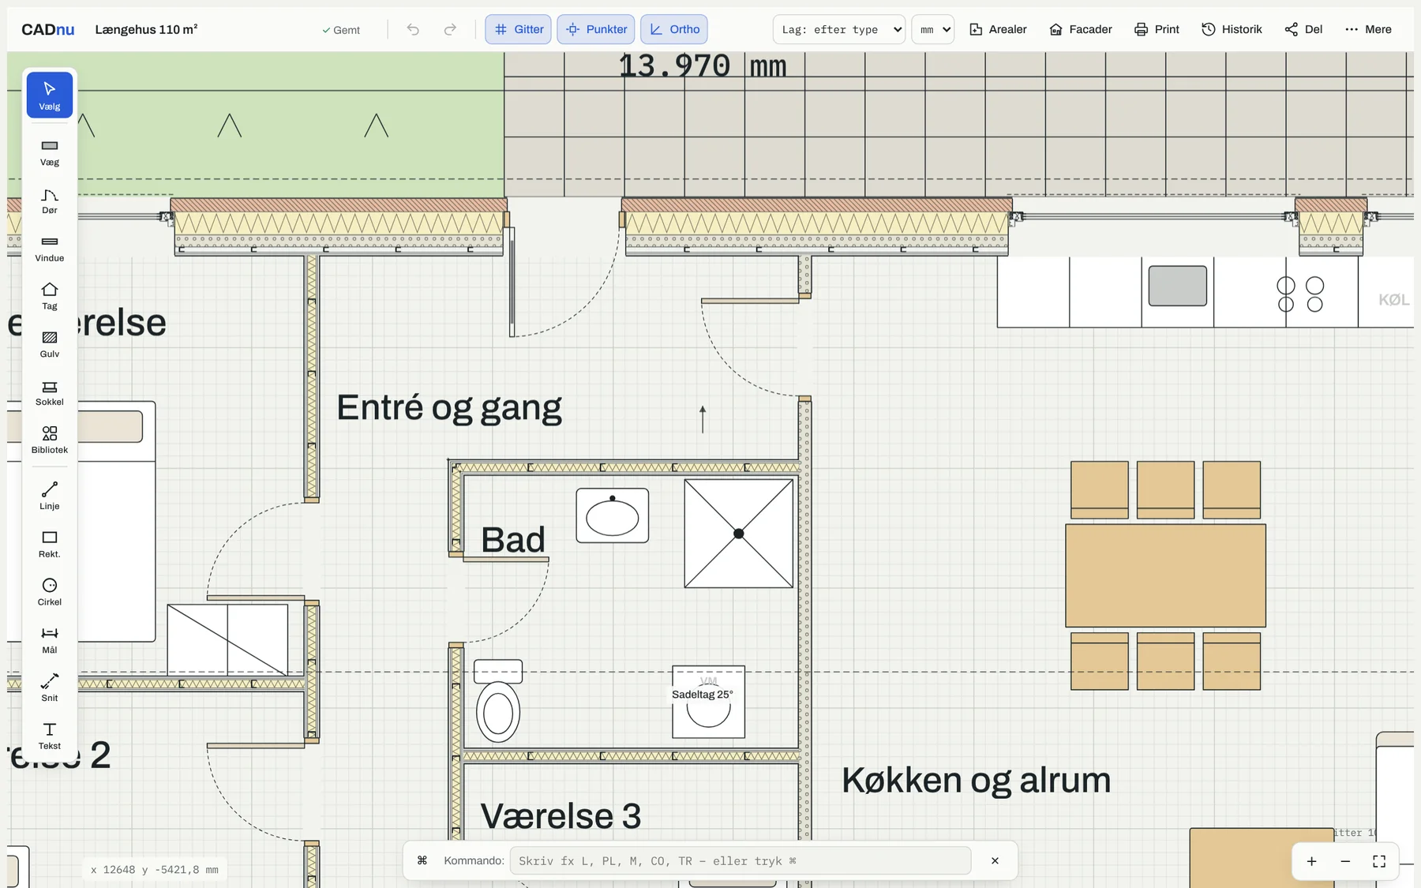Zoom in with the plus button
Screen dimensions: 1421x888
coord(1311,861)
